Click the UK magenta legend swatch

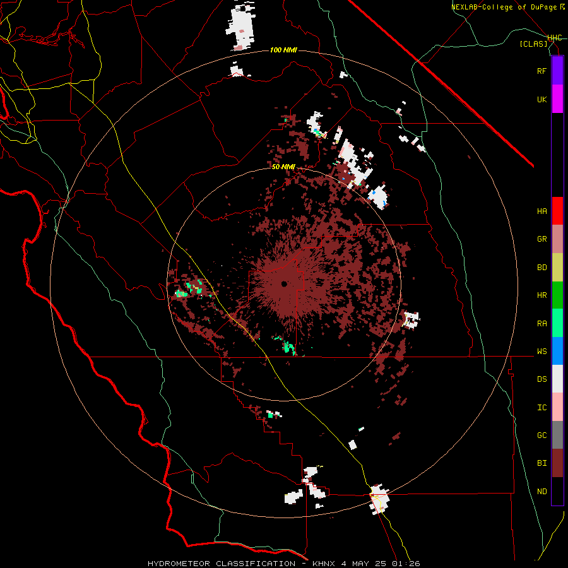[x=557, y=99]
